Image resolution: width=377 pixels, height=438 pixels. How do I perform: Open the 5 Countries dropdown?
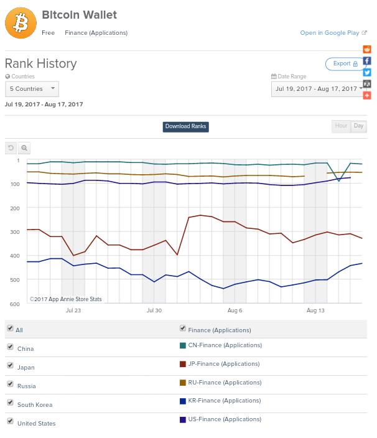(x=32, y=89)
